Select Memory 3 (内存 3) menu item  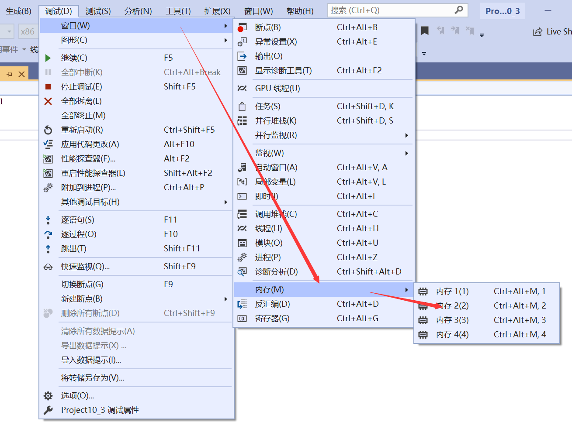[487, 320]
